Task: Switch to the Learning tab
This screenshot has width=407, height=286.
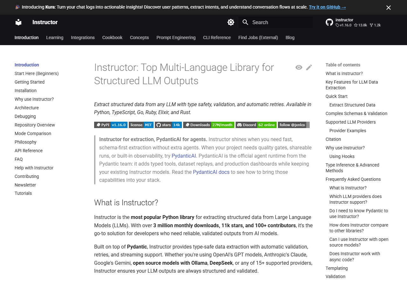Action: coord(55,37)
